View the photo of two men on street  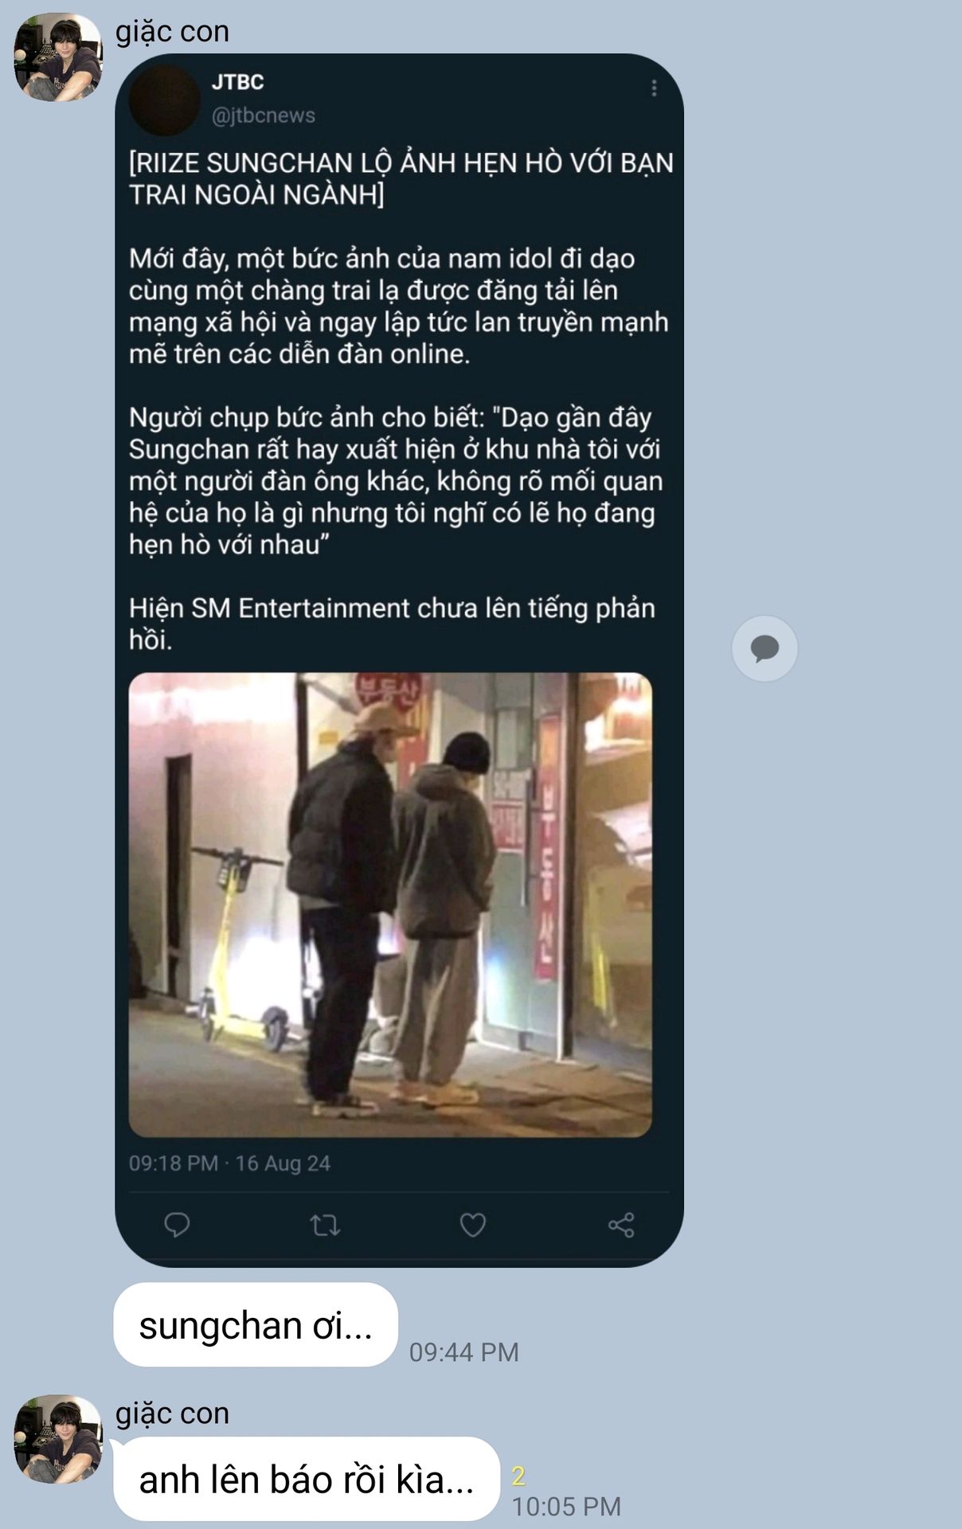tap(390, 905)
